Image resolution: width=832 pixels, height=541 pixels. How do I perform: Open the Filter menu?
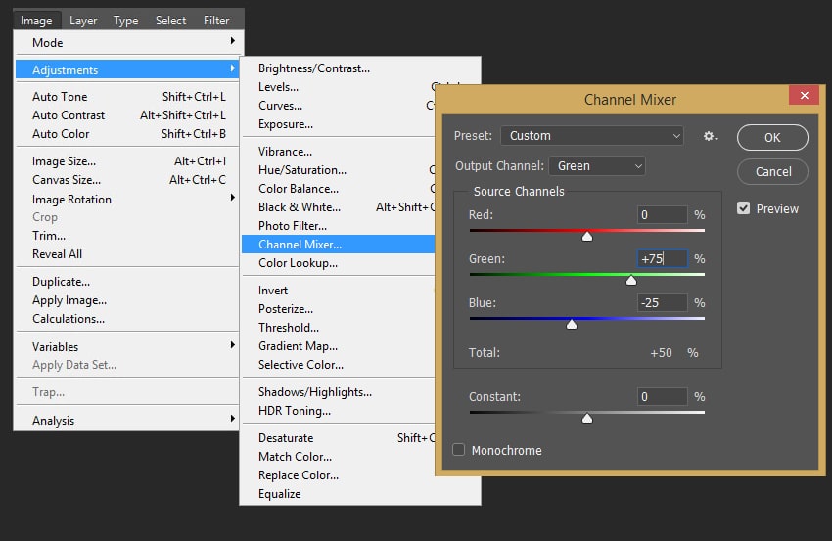click(216, 20)
